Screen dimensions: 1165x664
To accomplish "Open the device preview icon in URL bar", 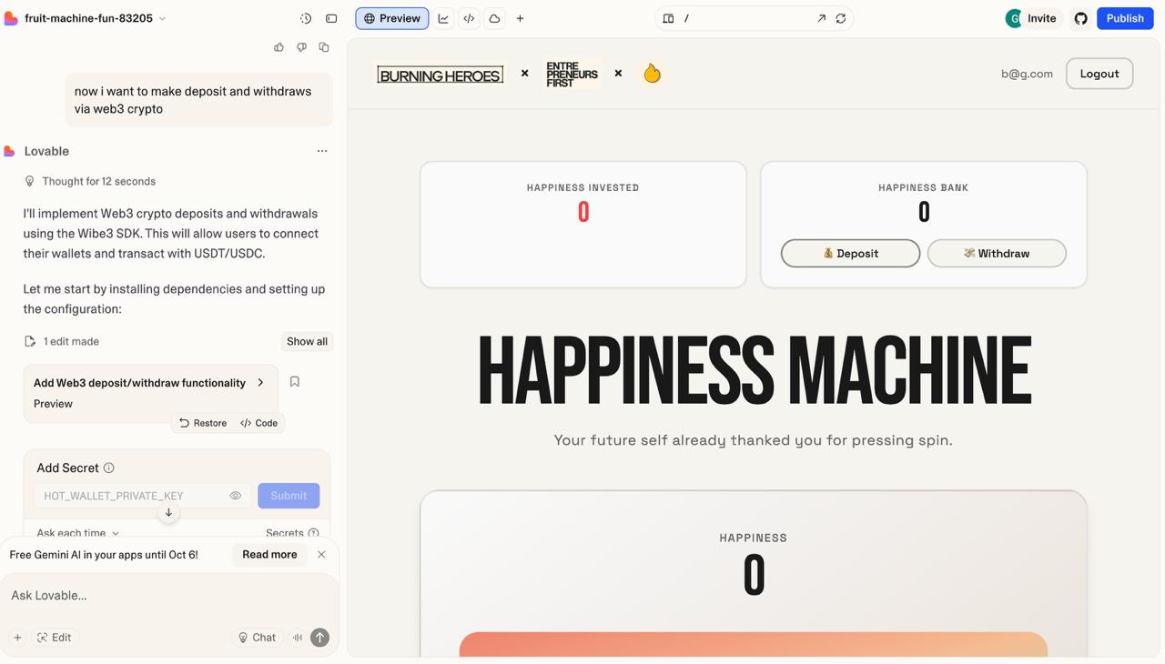I will pyautogui.click(x=668, y=18).
